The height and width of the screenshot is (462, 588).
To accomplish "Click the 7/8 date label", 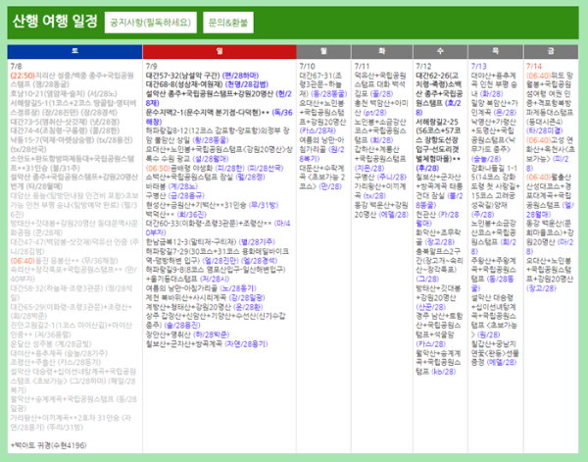I will 16,66.
